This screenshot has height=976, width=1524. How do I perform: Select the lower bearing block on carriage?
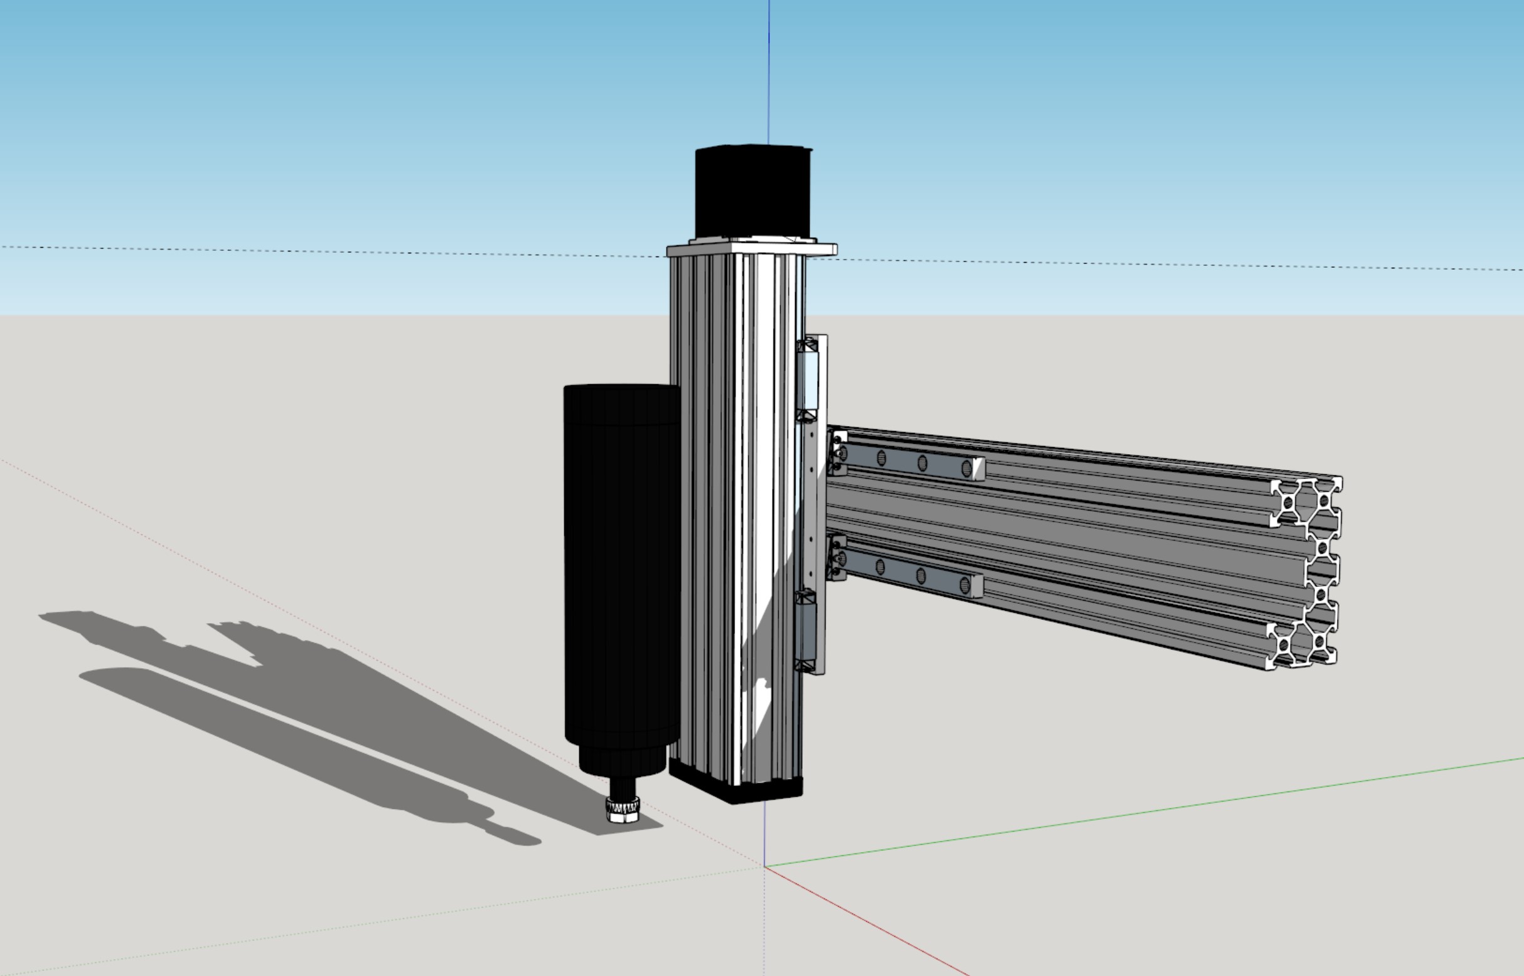pos(805,631)
